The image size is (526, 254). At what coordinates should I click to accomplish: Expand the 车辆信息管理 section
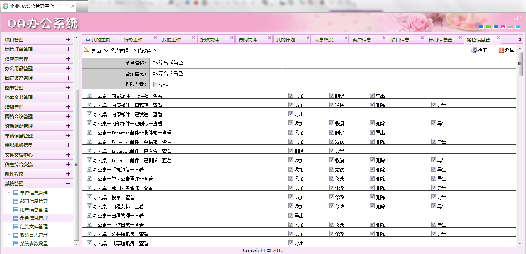pyautogui.click(x=68, y=135)
